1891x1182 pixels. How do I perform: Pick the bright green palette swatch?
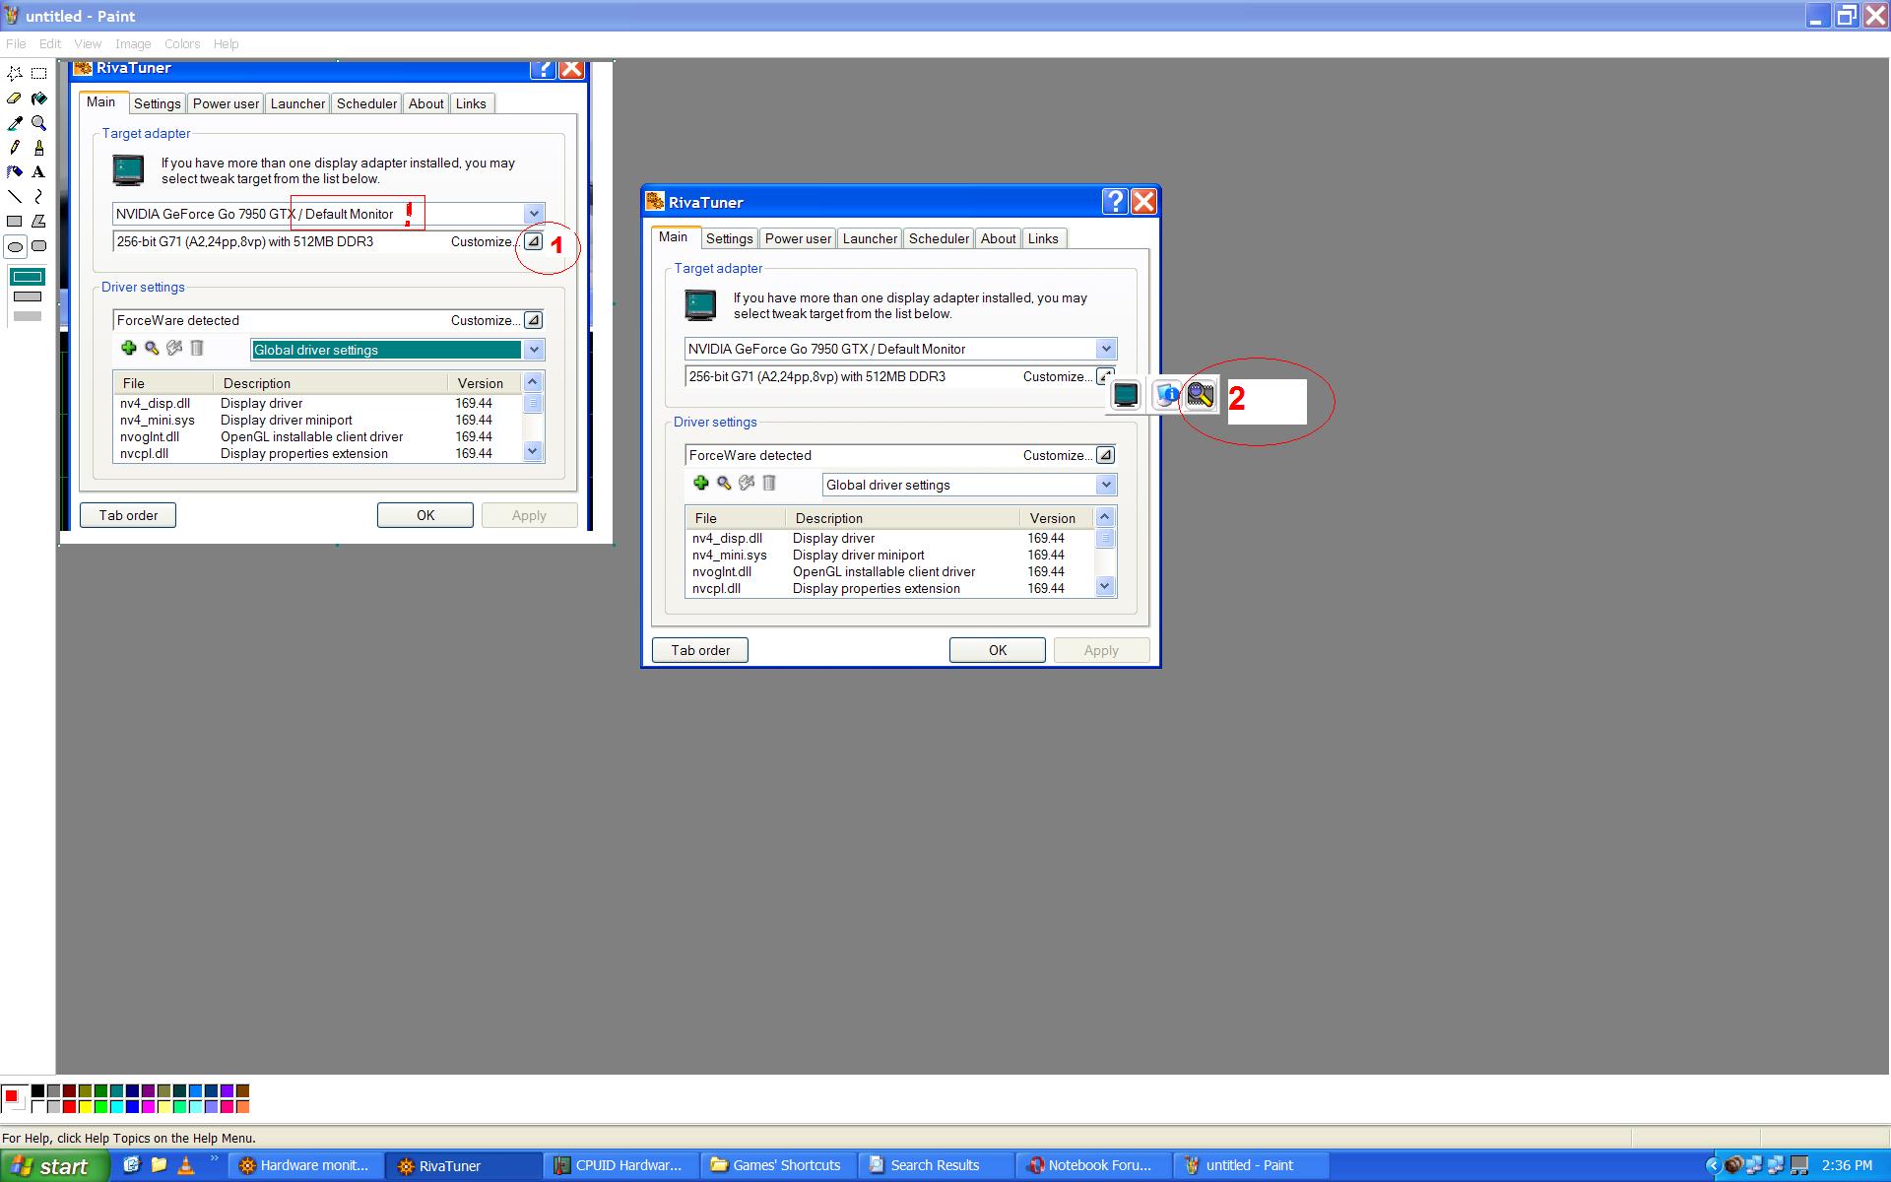100,1106
